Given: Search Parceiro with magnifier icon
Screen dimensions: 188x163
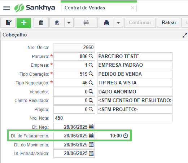Looking at the screenshot, I should coord(91,56).
